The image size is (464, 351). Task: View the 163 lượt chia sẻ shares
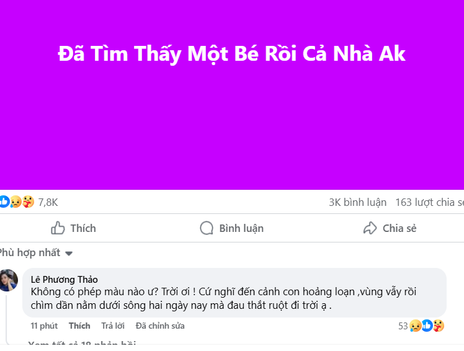tap(429, 202)
